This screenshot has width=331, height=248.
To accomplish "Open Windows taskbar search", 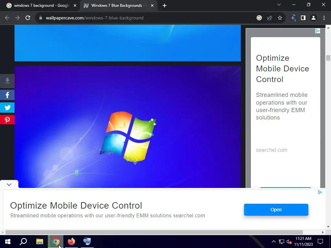I will point(23,242).
